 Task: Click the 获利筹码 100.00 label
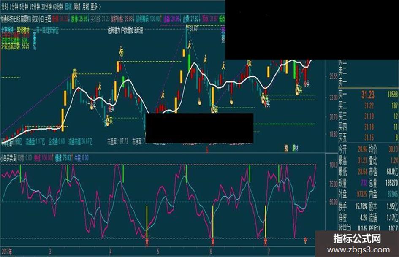(x=148, y=19)
